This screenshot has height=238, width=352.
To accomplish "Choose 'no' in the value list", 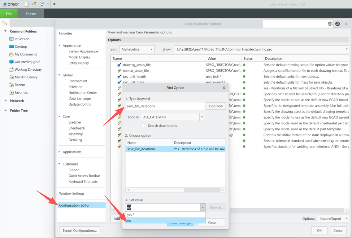I will tap(165, 220).
